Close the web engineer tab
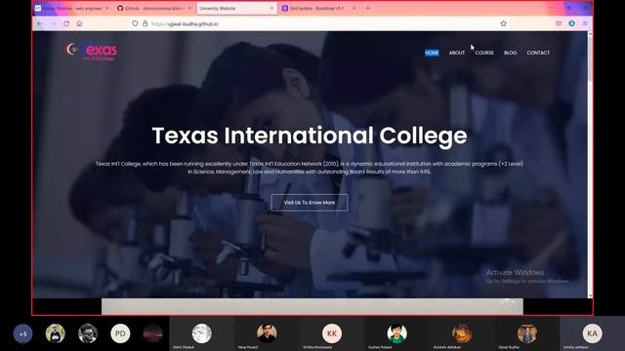This screenshot has width=625, height=351. [x=106, y=8]
